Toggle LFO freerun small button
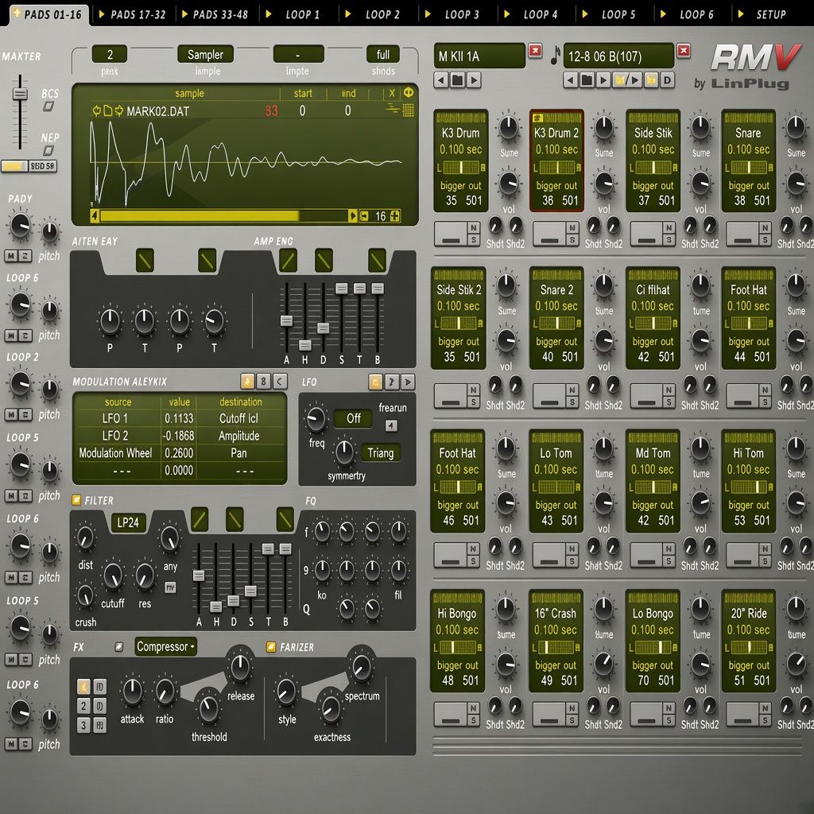The image size is (814, 814). click(x=391, y=426)
